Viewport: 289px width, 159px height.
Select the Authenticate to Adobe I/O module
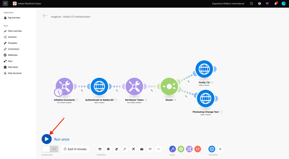[x=99, y=86]
